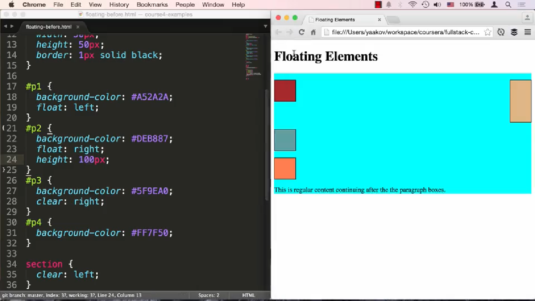Screen dimensions: 535x301
Task: Open the Chrome hamburger menu
Action: (527, 32)
